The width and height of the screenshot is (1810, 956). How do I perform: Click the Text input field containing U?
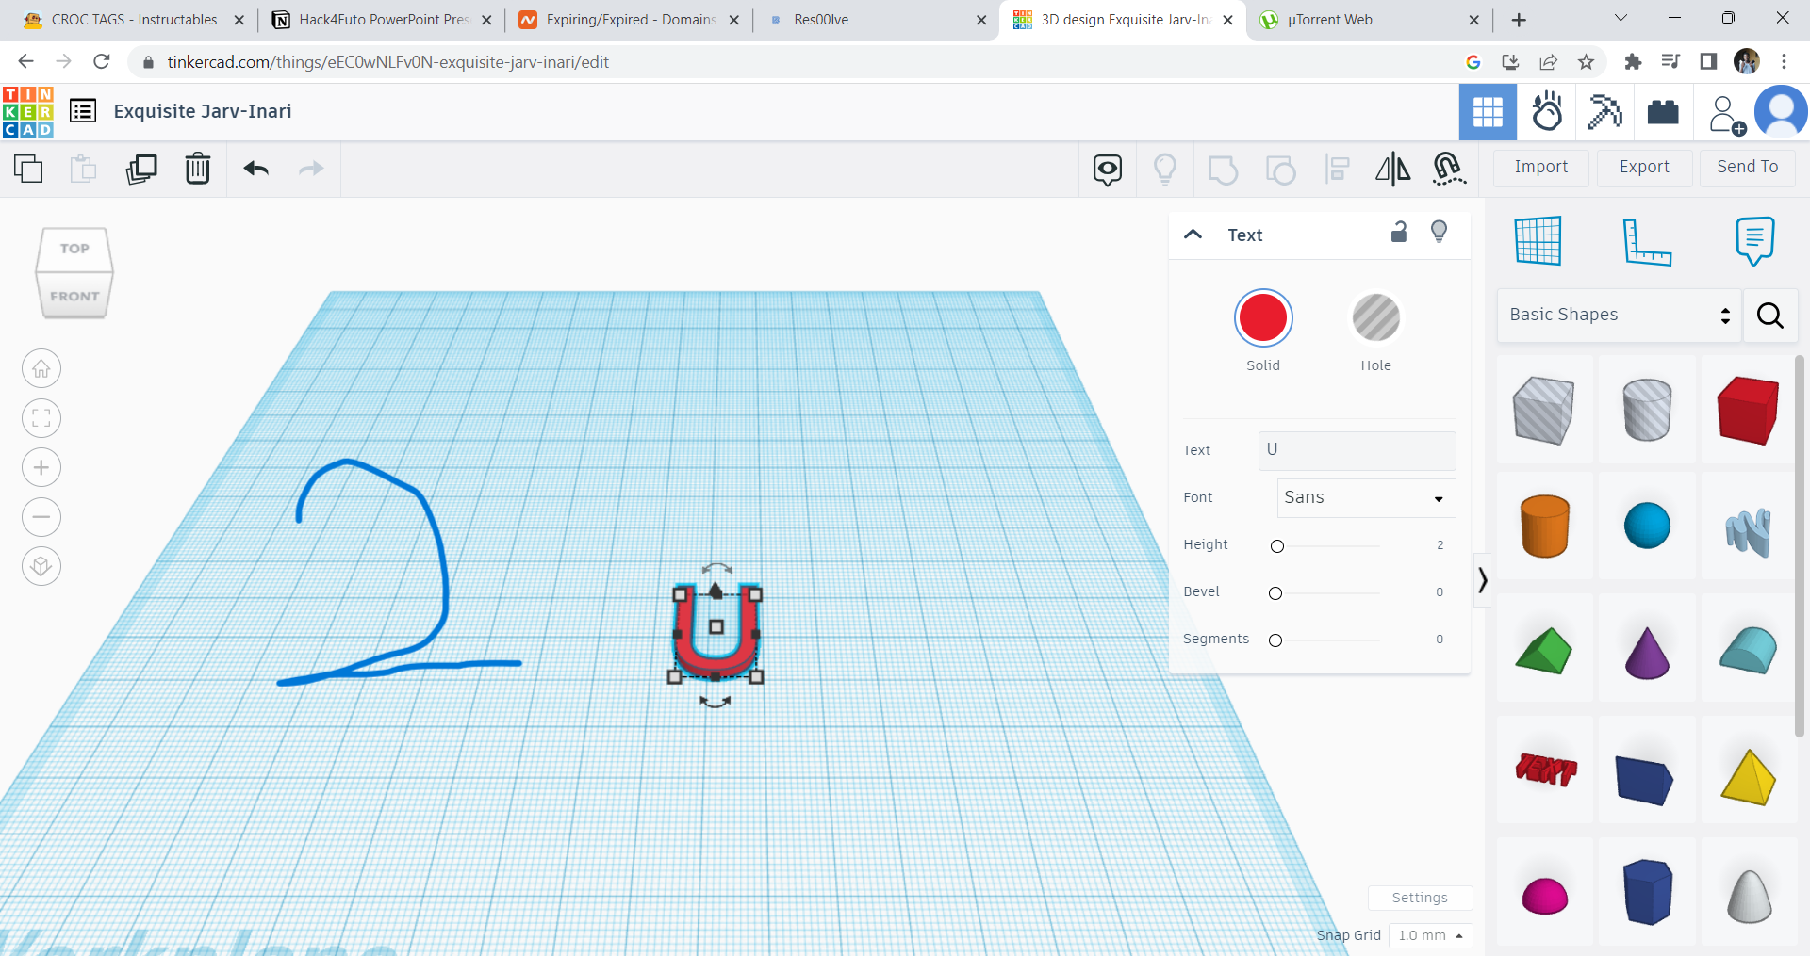[1357, 450]
